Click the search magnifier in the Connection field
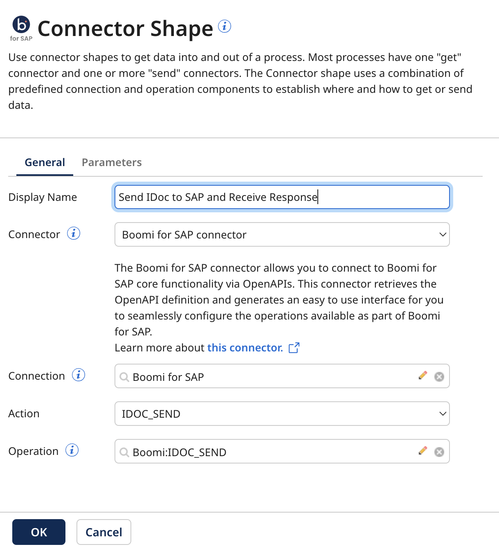Image resolution: width=499 pixels, height=549 pixels. 124,377
